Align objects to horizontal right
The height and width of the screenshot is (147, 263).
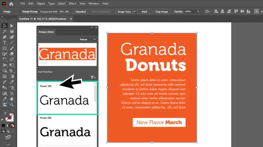tap(229, 11)
